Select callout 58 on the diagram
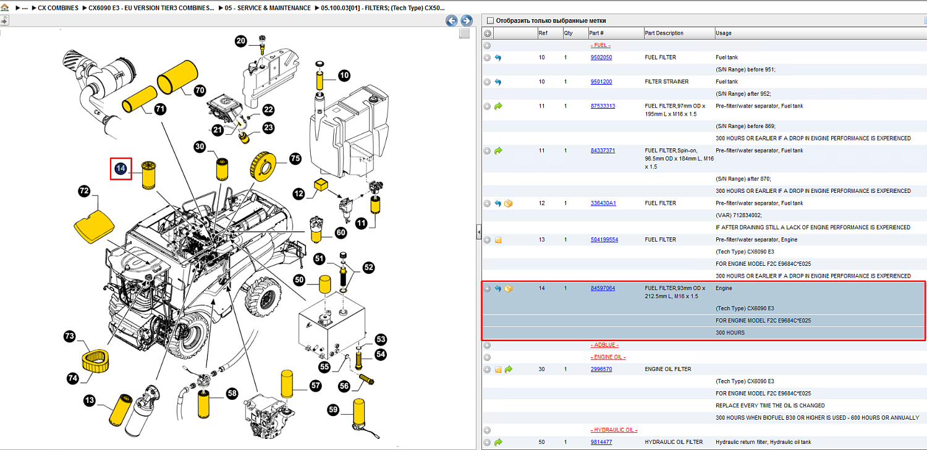 coord(232,393)
